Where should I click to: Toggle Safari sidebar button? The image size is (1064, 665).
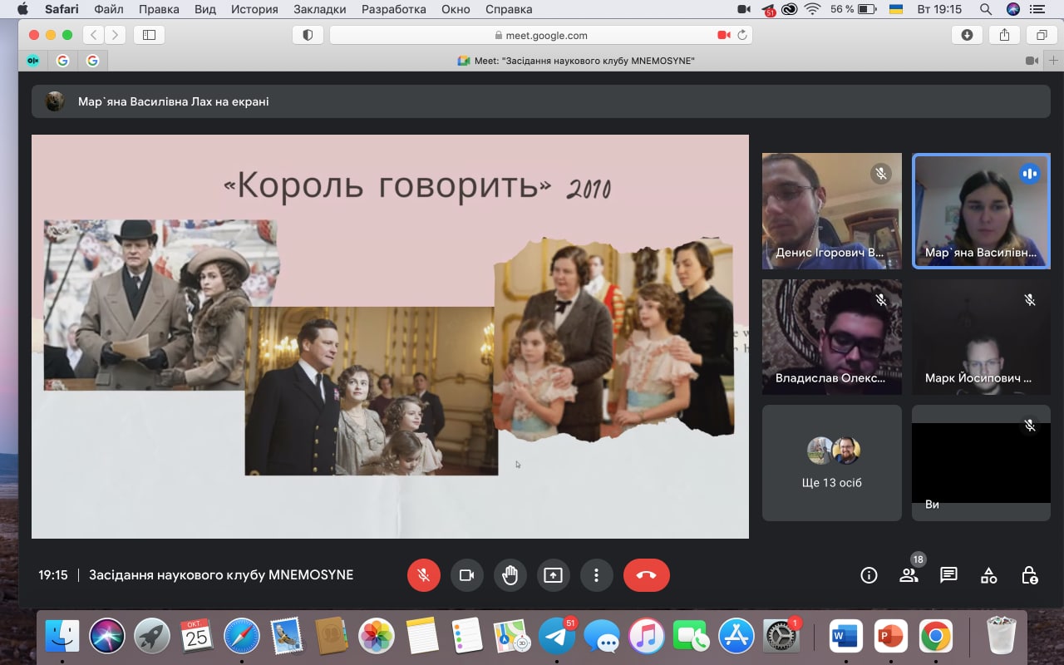point(150,35)
